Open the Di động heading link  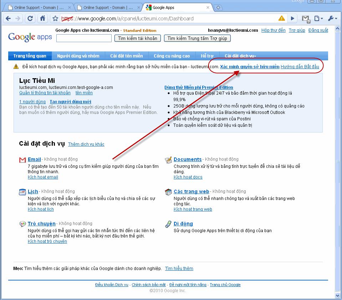click(x=183, y=224)
